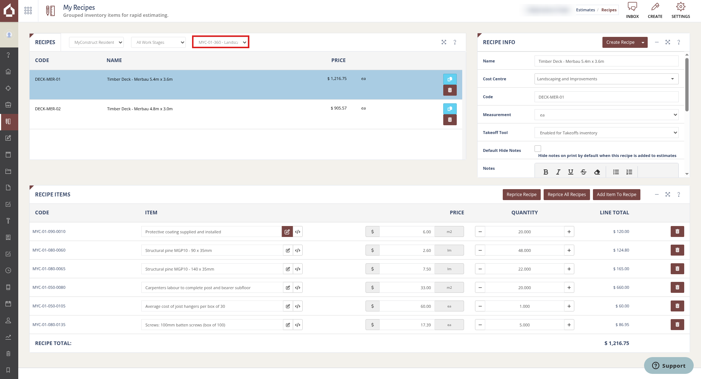The height and width of the screenshot is (379, 701).
Task: Click Reprice All Recipes button
Action: [x=567, y=195]
